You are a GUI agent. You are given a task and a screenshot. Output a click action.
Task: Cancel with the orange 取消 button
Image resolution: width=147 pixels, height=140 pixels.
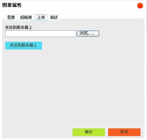(x=124, y=132)
